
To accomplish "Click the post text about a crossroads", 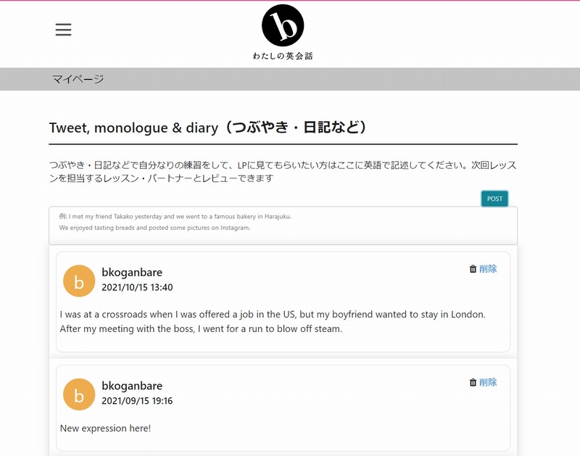I will [273, 321].
